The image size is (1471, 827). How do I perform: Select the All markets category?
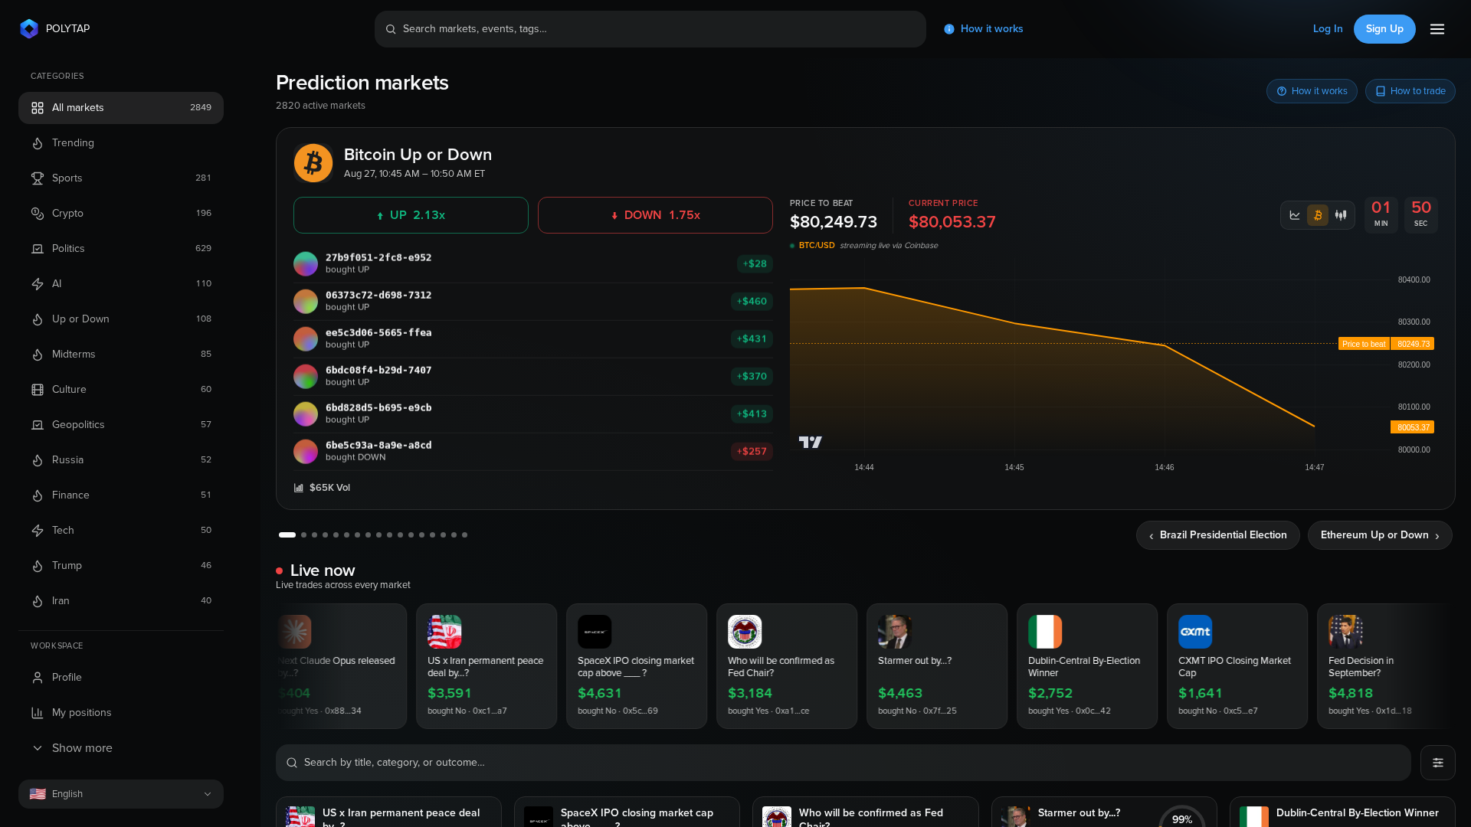tap(121, 108)
